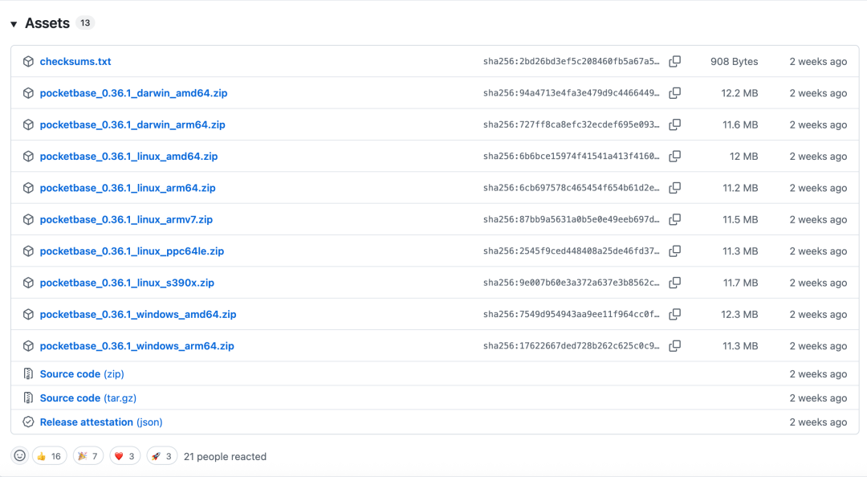Screen dimensions: 867x477
Task: Click the thumbs up reaction showing 16
Action: click(x=50, y=455)
